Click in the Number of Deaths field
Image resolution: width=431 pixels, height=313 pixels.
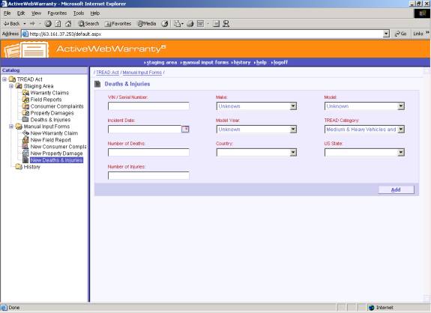pyautogui.click(x=148, y=153)
